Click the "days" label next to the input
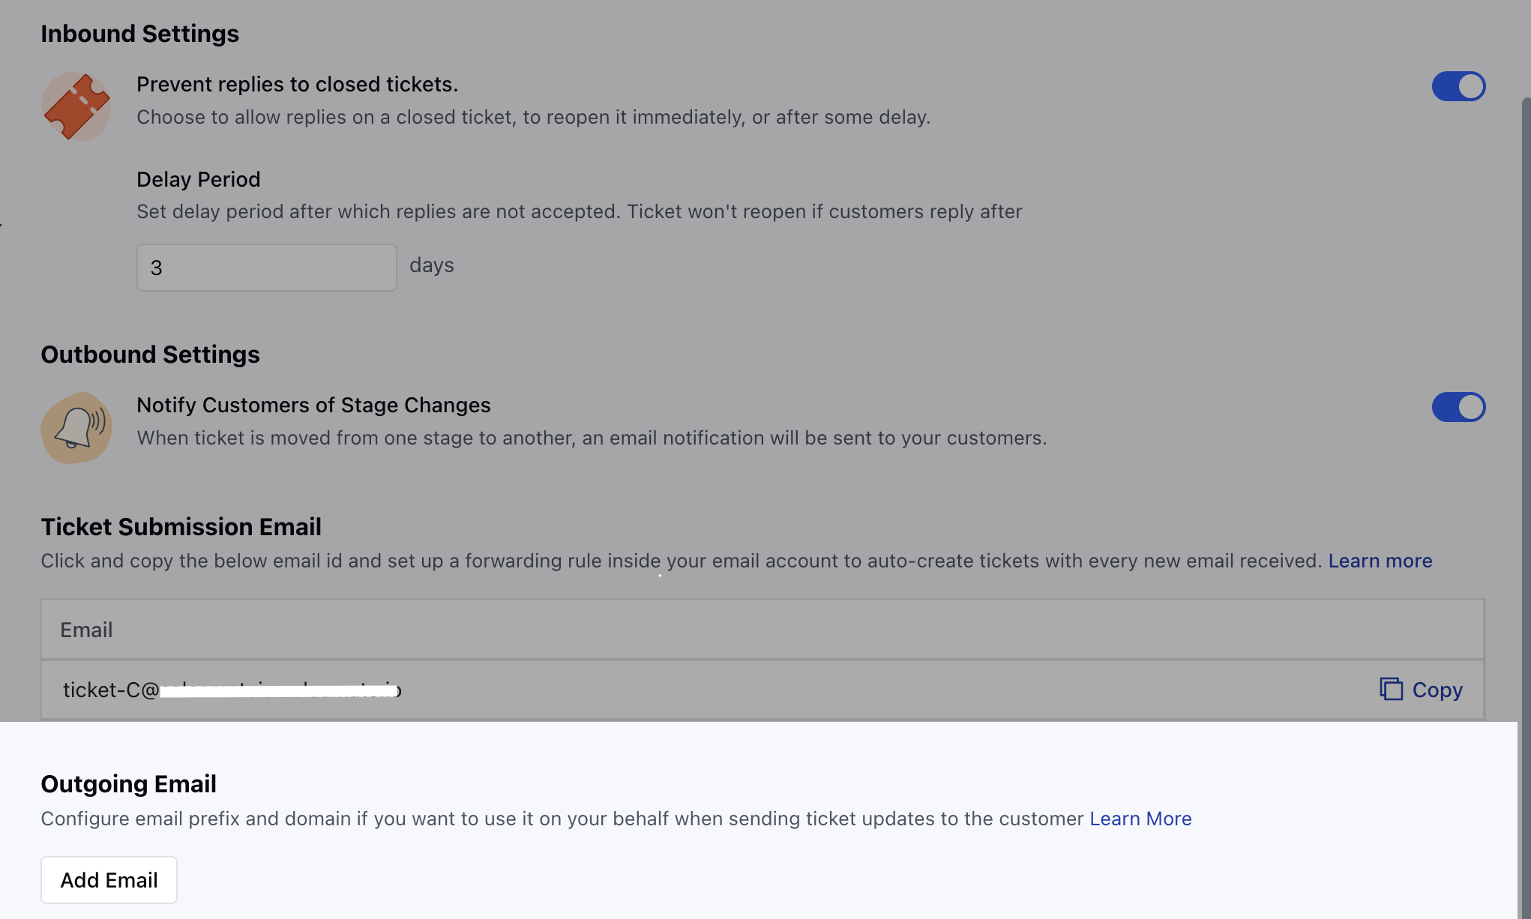The height and width of the screenshot is (919, 1531). (431, 265)
